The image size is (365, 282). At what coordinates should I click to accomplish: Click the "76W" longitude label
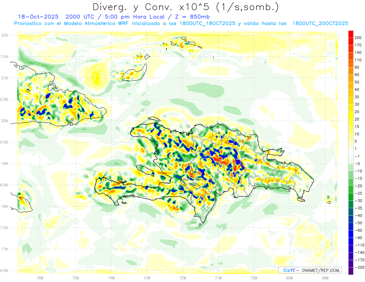(40, 278)
